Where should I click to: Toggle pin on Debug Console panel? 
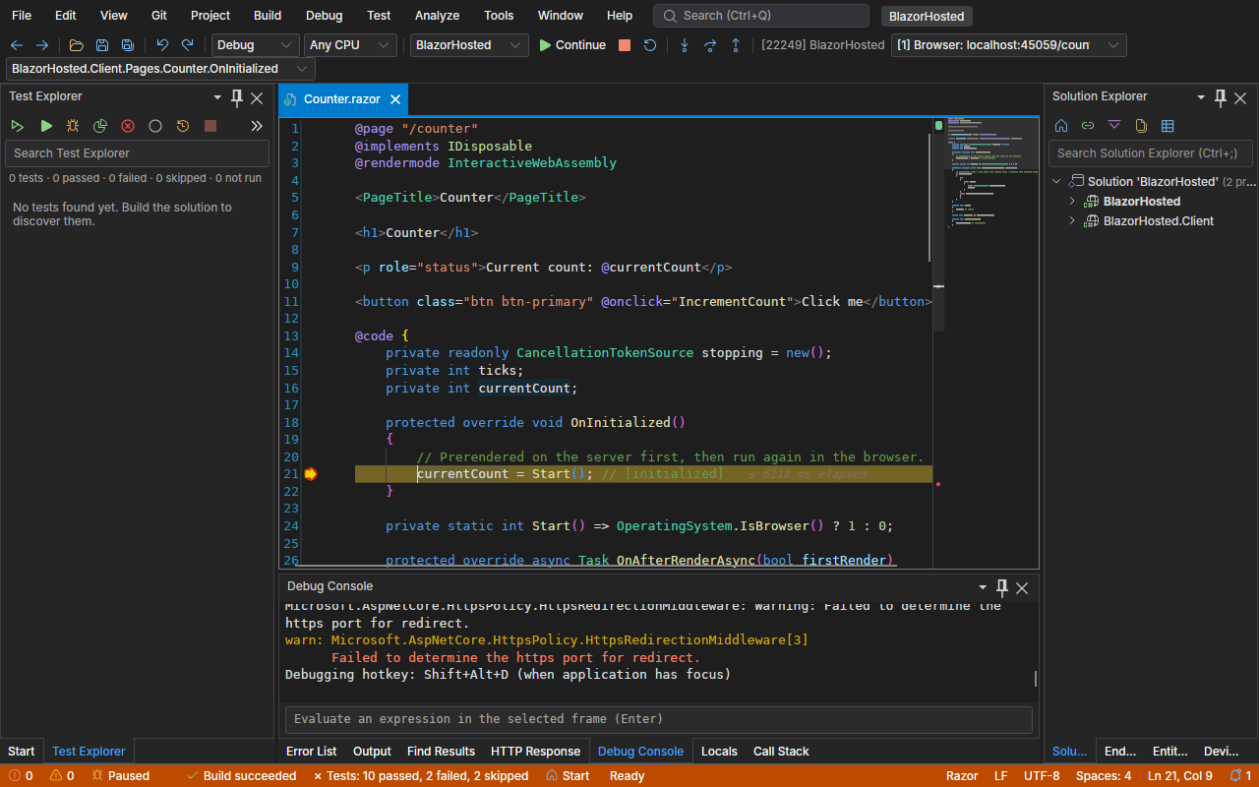1002,587
